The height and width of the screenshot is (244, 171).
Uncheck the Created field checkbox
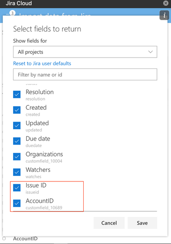17,110
